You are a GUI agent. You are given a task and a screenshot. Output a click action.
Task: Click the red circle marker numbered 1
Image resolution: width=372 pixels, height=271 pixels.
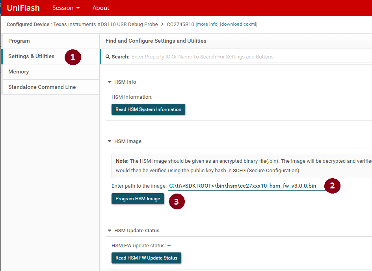(x=73, y=57)
